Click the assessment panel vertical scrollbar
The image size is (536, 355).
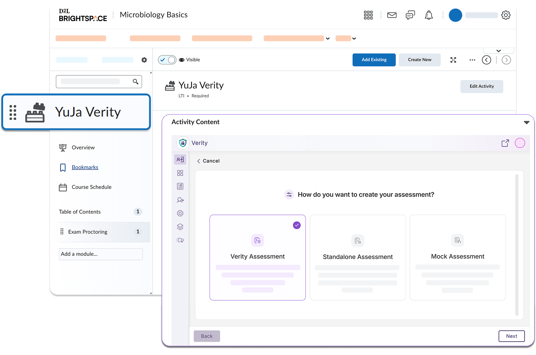pyautogui.click(x=517, y=245)
